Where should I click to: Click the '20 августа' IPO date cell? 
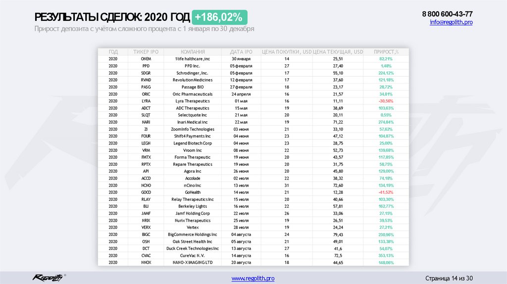241,263
